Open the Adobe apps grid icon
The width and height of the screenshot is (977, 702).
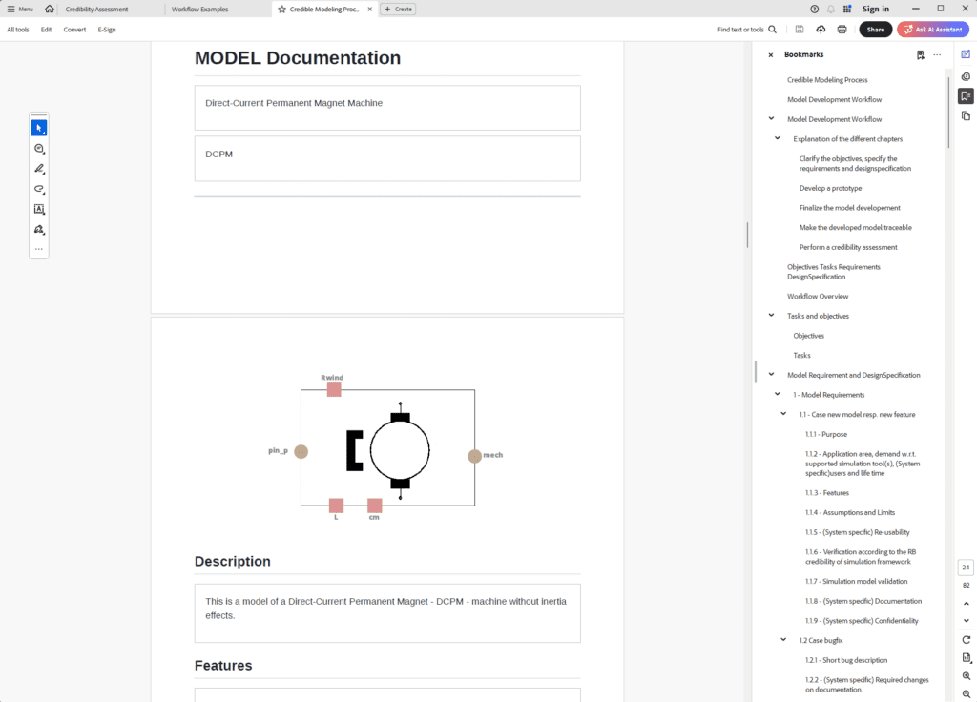[x=847, y=9]
